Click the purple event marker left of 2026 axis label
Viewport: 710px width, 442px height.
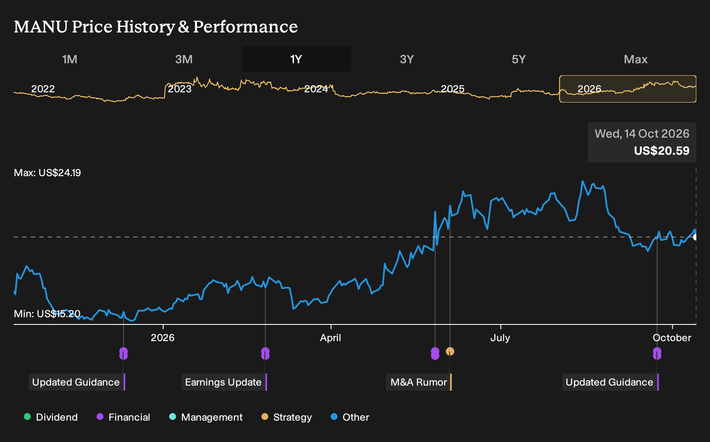pyautogui.click(x=123, y=354)
